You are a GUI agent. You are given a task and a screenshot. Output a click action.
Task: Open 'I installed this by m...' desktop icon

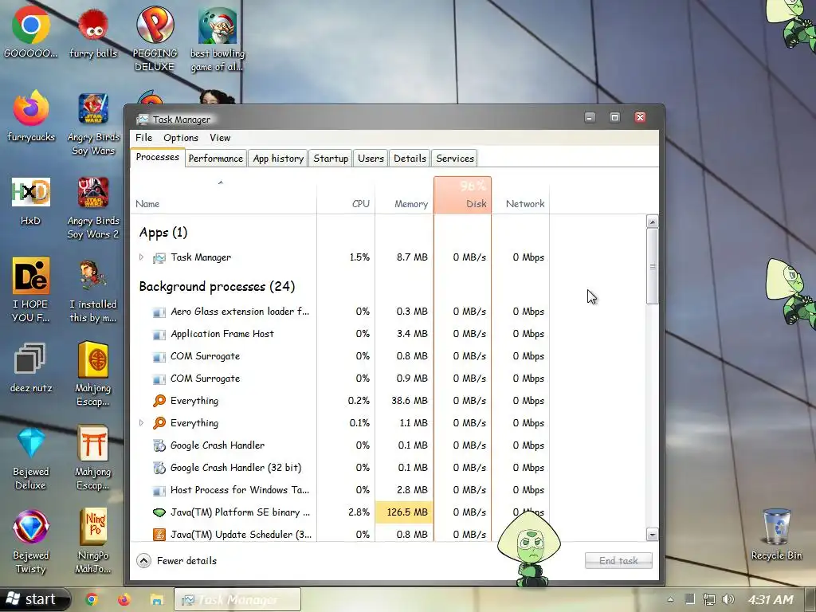click(x=93, y=290)
